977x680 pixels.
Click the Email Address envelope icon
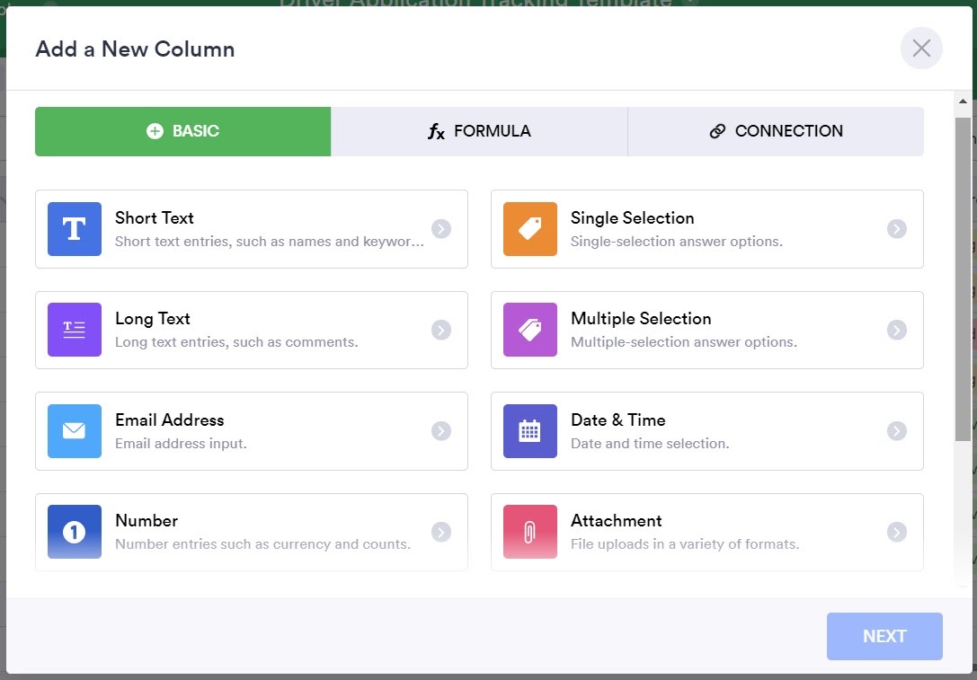tap(75, 431)
